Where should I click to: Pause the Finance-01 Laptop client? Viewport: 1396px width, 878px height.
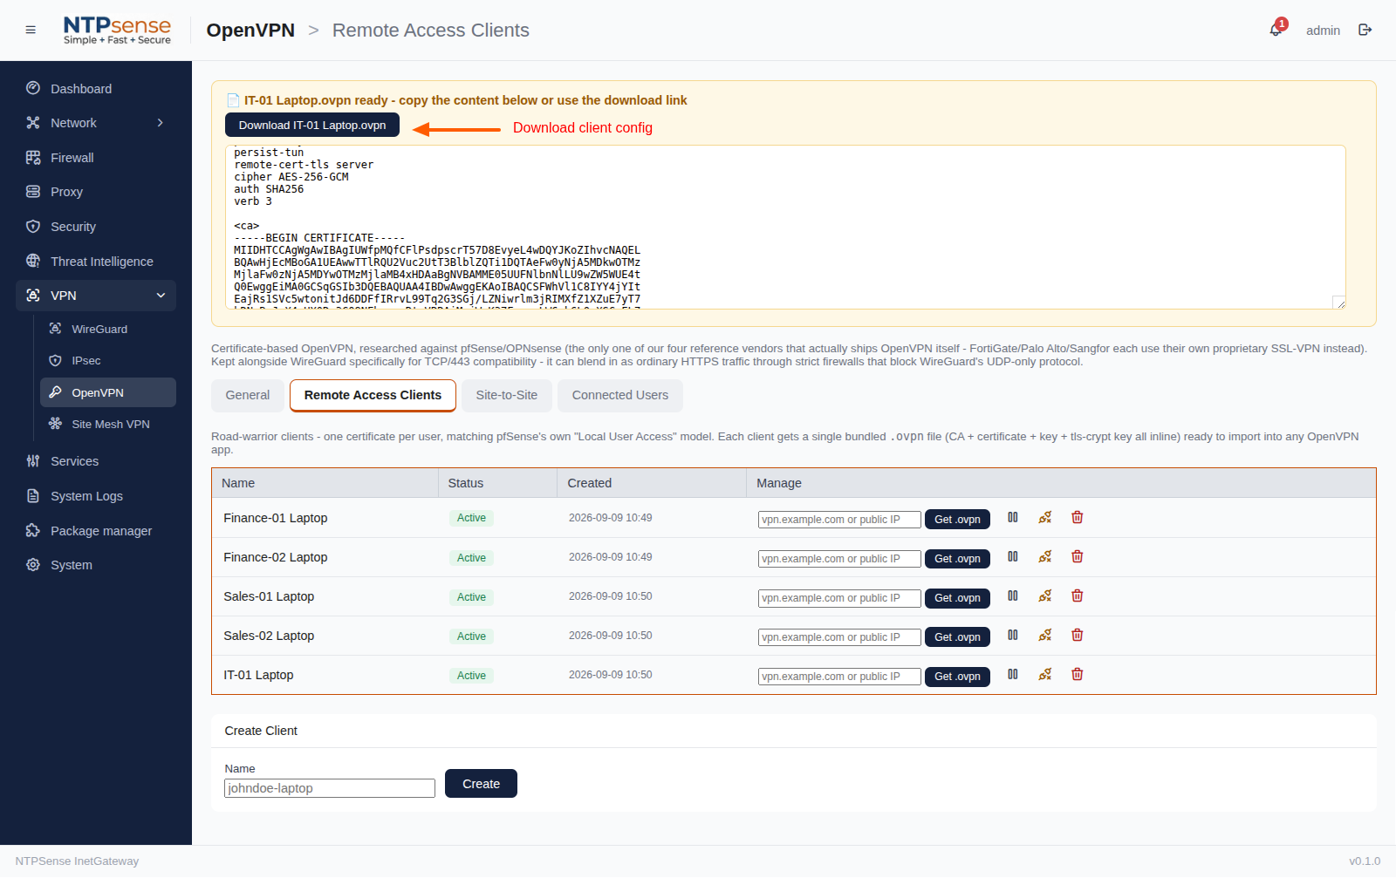[x=1013, y=517]
